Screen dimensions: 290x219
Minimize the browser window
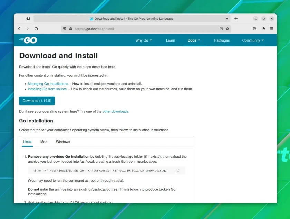(x=255, y=19)
